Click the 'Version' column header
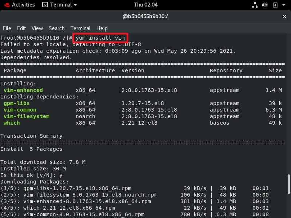291x218 pixels. (x=133, y=70)
